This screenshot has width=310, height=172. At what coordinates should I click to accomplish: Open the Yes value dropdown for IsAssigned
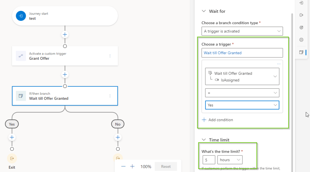coord(242,105)
